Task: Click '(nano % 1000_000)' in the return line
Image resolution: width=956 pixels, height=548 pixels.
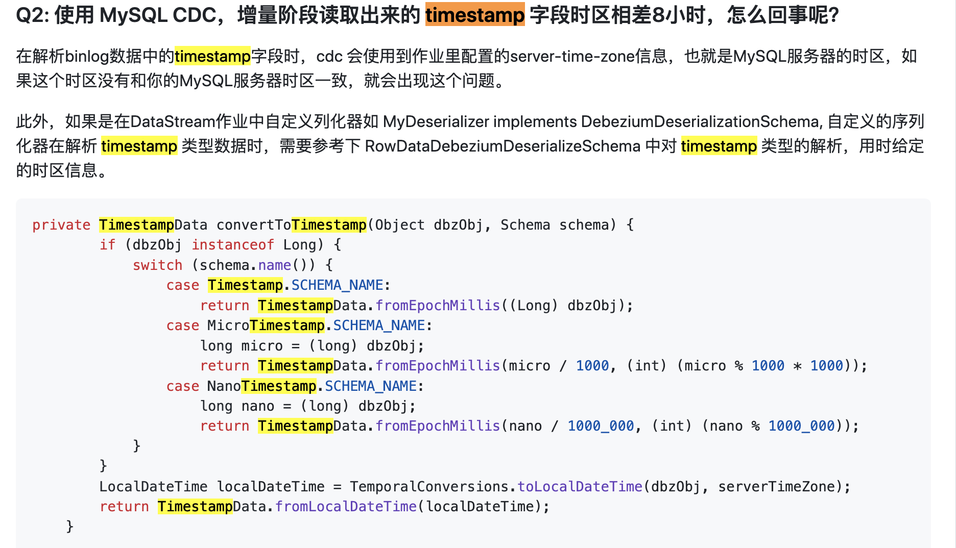Action: pos(773,426)
